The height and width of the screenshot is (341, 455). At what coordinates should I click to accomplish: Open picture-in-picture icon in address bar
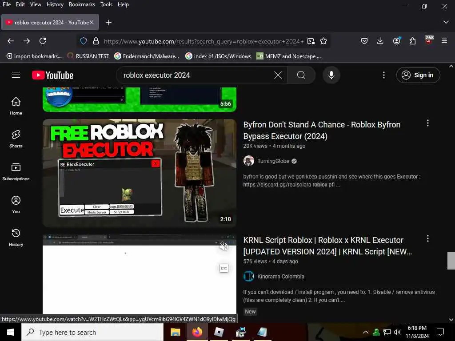[311, 41]
